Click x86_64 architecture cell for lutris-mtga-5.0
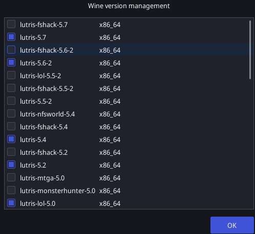The image size is (255, 234). [110, 178]
